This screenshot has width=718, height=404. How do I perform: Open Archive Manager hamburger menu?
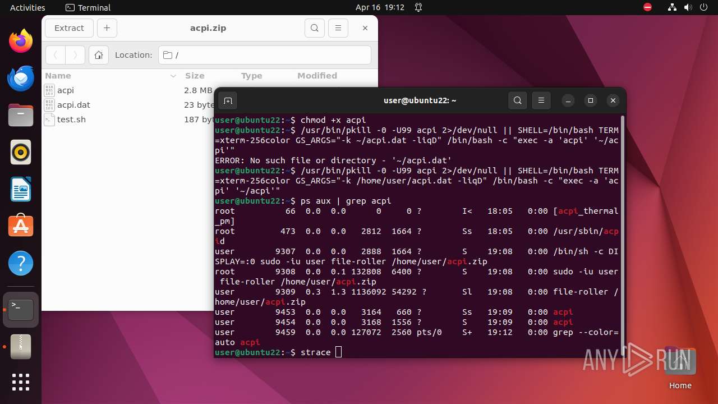(338, 28)
